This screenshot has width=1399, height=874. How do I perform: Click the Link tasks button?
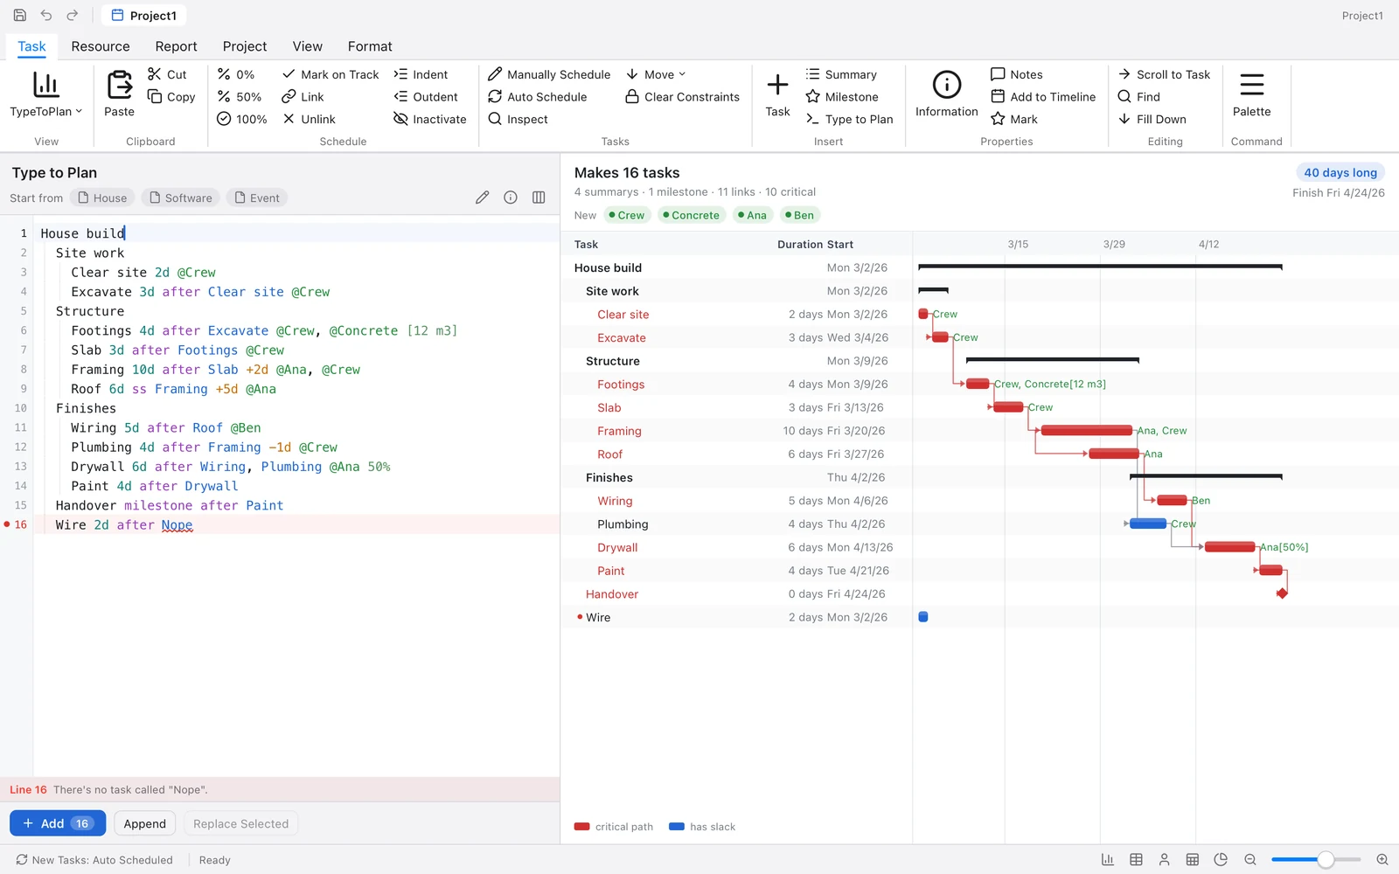(303, 97)
